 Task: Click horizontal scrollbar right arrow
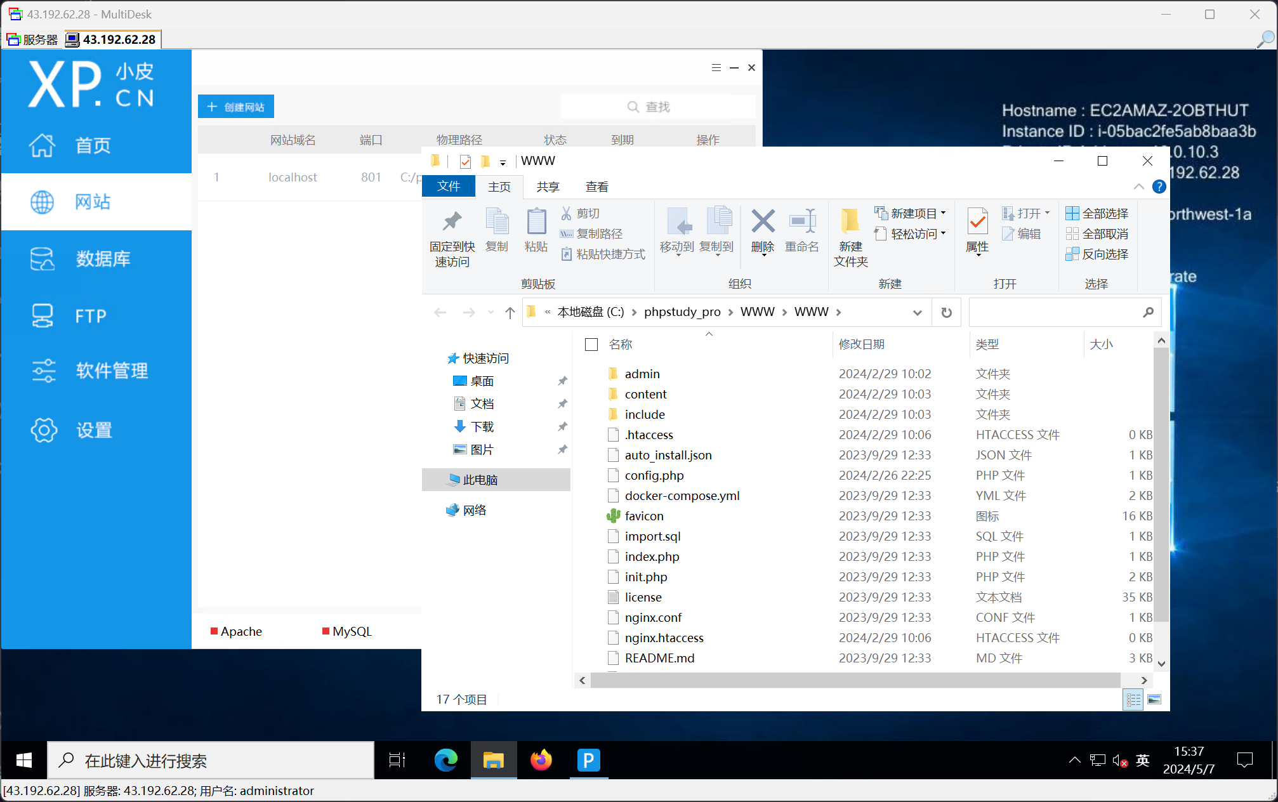[1143, 680]
